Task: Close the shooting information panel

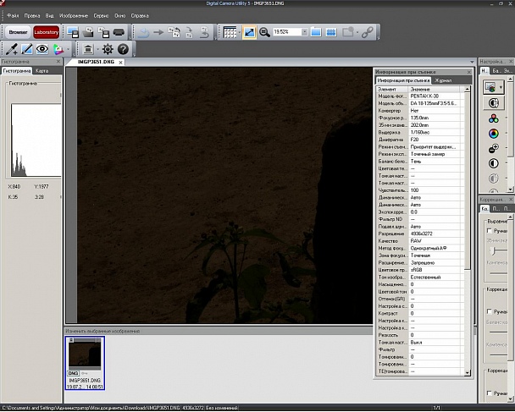Action: pyautogui.click(x=468, y=72)
